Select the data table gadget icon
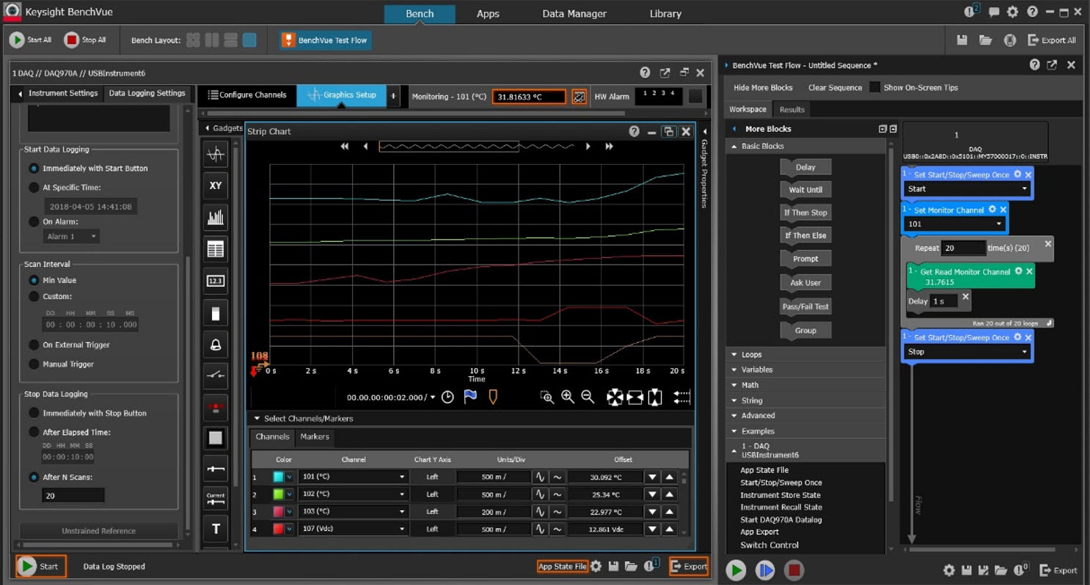1090x585 pixels. 216,249
